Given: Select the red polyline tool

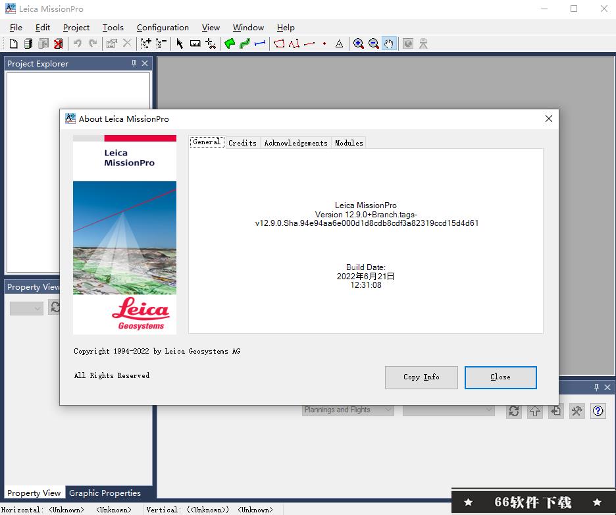Looking at the screenshot, I should click(x=294, y=43).
